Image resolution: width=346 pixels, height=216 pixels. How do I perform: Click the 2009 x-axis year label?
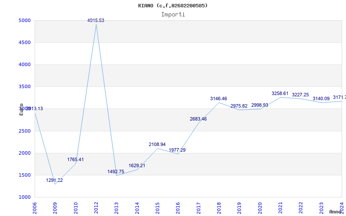click(55, 208)
